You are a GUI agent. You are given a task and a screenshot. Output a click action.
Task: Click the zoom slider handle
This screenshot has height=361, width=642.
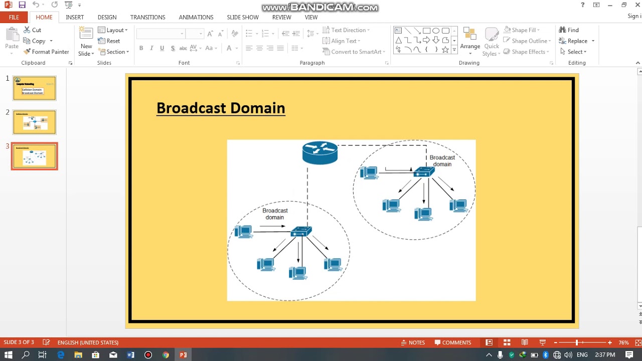[x=577, y=342]
